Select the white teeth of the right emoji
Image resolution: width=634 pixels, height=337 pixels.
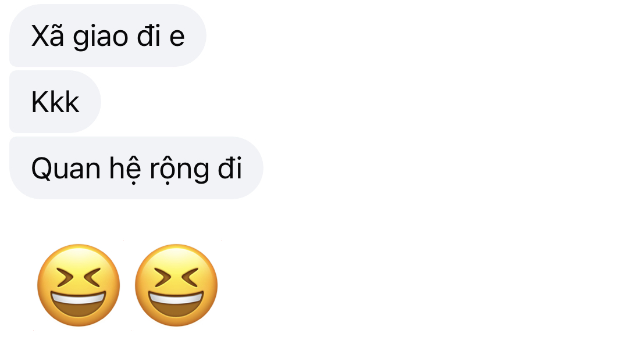(176, 298)
